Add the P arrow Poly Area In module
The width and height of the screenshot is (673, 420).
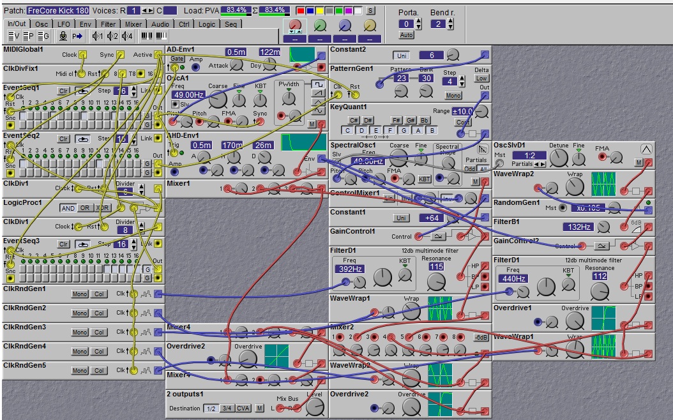(x=77, y=36)
